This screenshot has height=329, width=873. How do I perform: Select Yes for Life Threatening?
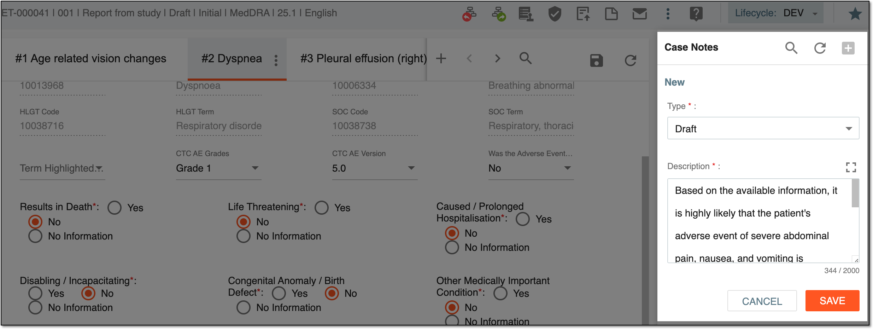[322, 208]
